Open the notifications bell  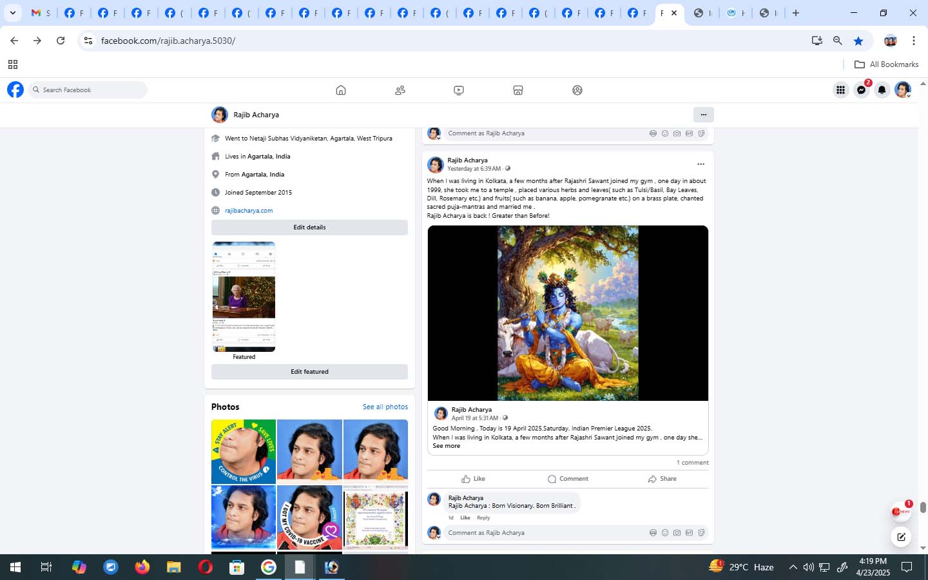(x=882, y=90)
